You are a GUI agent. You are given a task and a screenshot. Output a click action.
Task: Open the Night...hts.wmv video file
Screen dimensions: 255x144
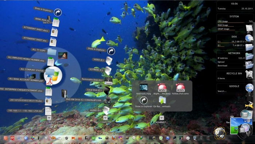(162, 87)
